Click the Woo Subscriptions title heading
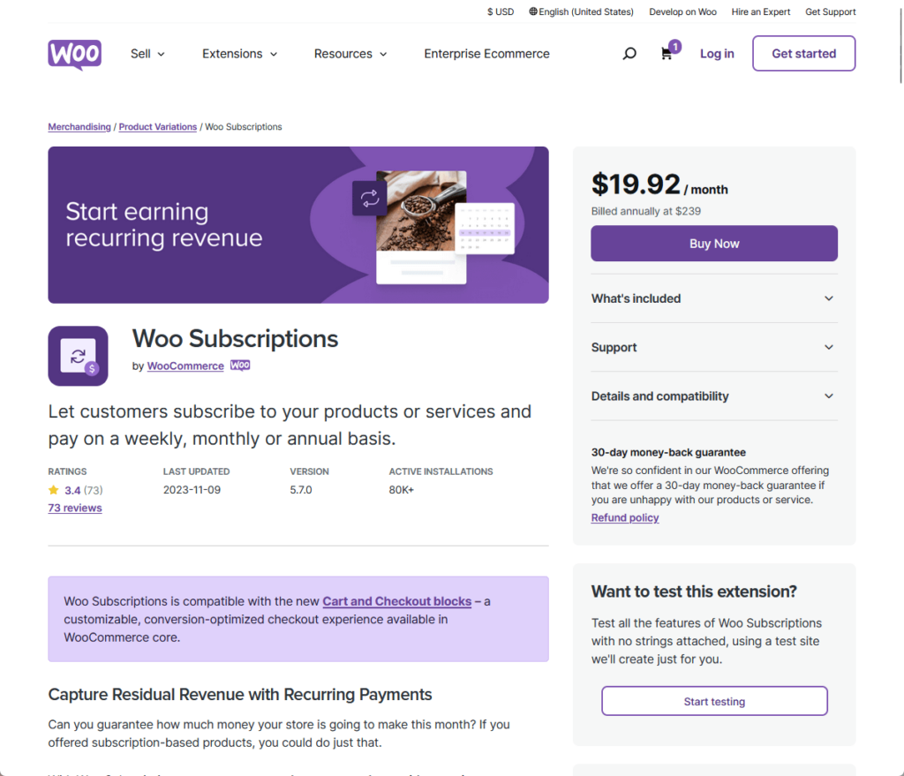 click(x=235, y=338)
